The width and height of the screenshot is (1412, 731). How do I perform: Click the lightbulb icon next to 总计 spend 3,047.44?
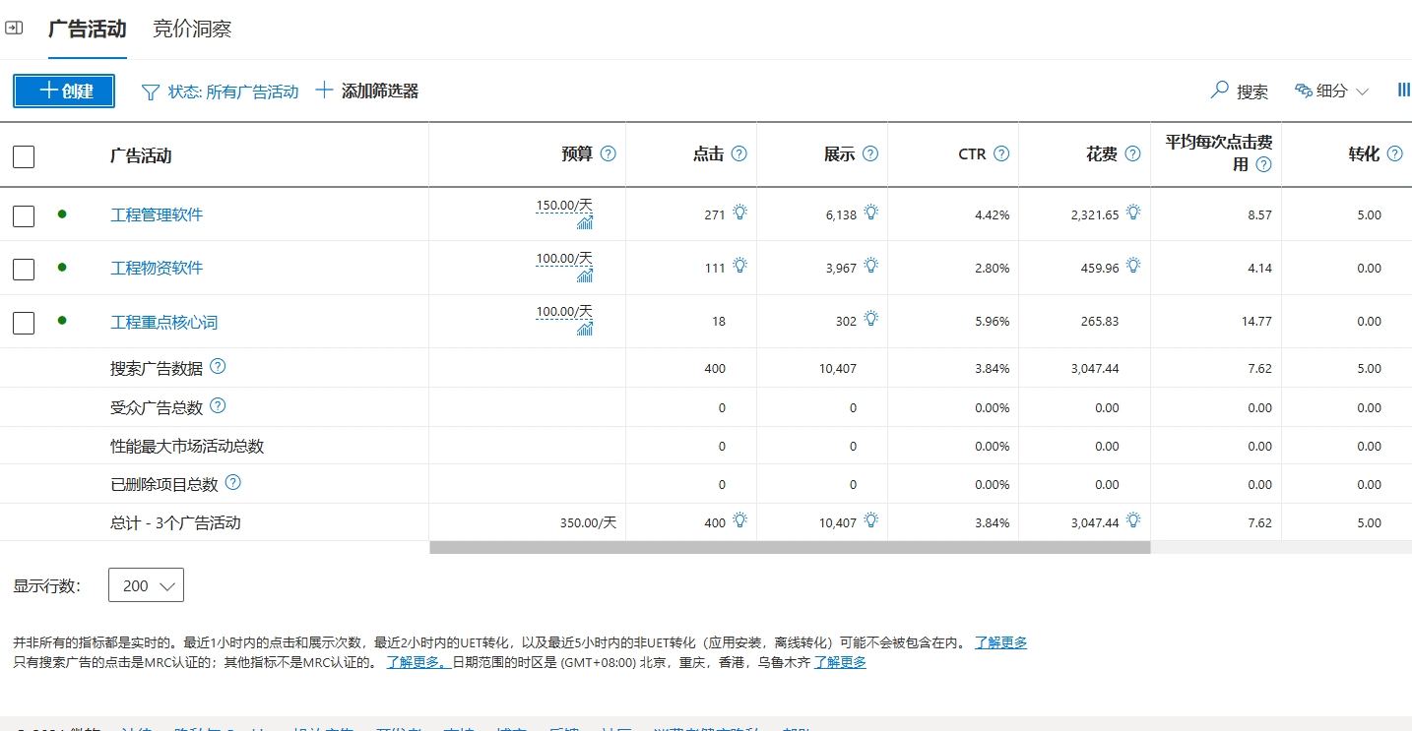(1133, 519)
